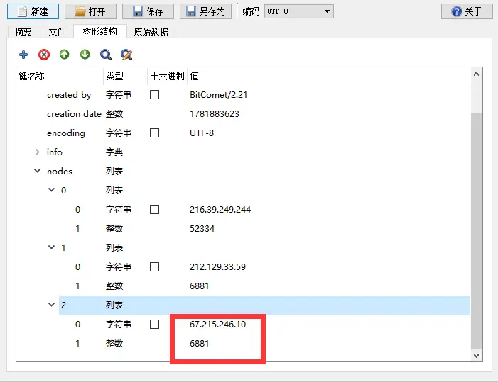This screenshot has height=382, width=498.
Task: Toggle hex checkbox for 67.215.246.10 row
Action: [x=154, y=324]
